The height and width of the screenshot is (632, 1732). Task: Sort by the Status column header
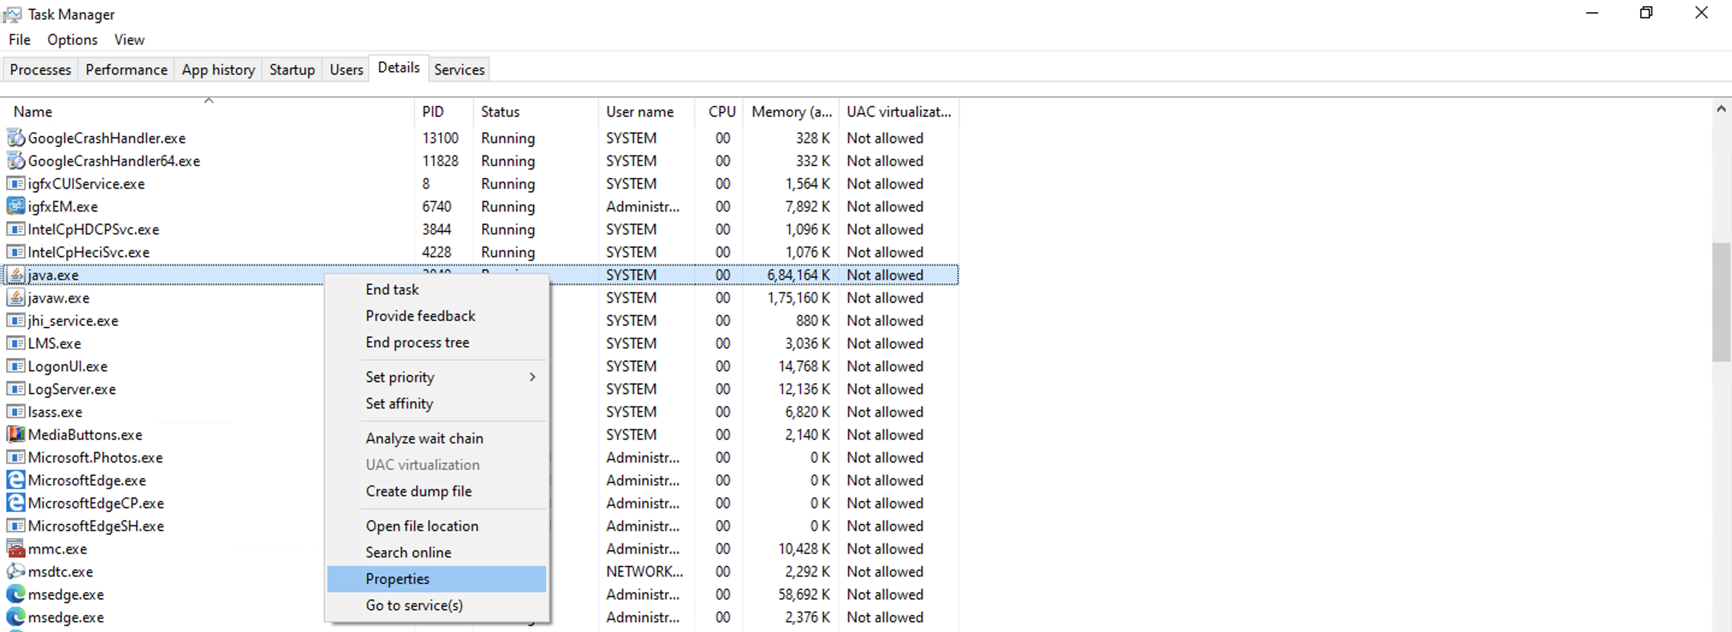pos(536,112)
